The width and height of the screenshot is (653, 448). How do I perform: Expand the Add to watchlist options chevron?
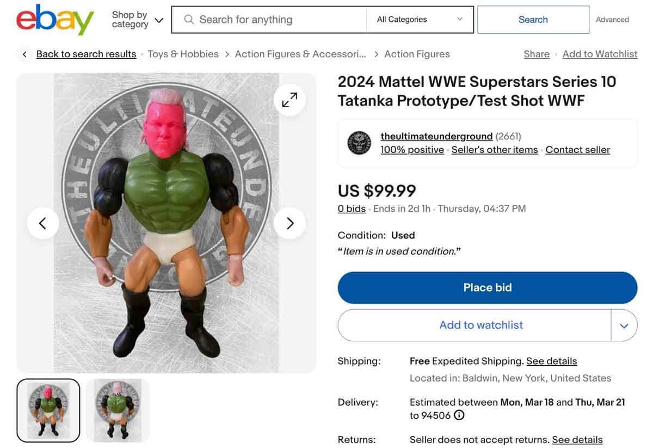point(625,325)
